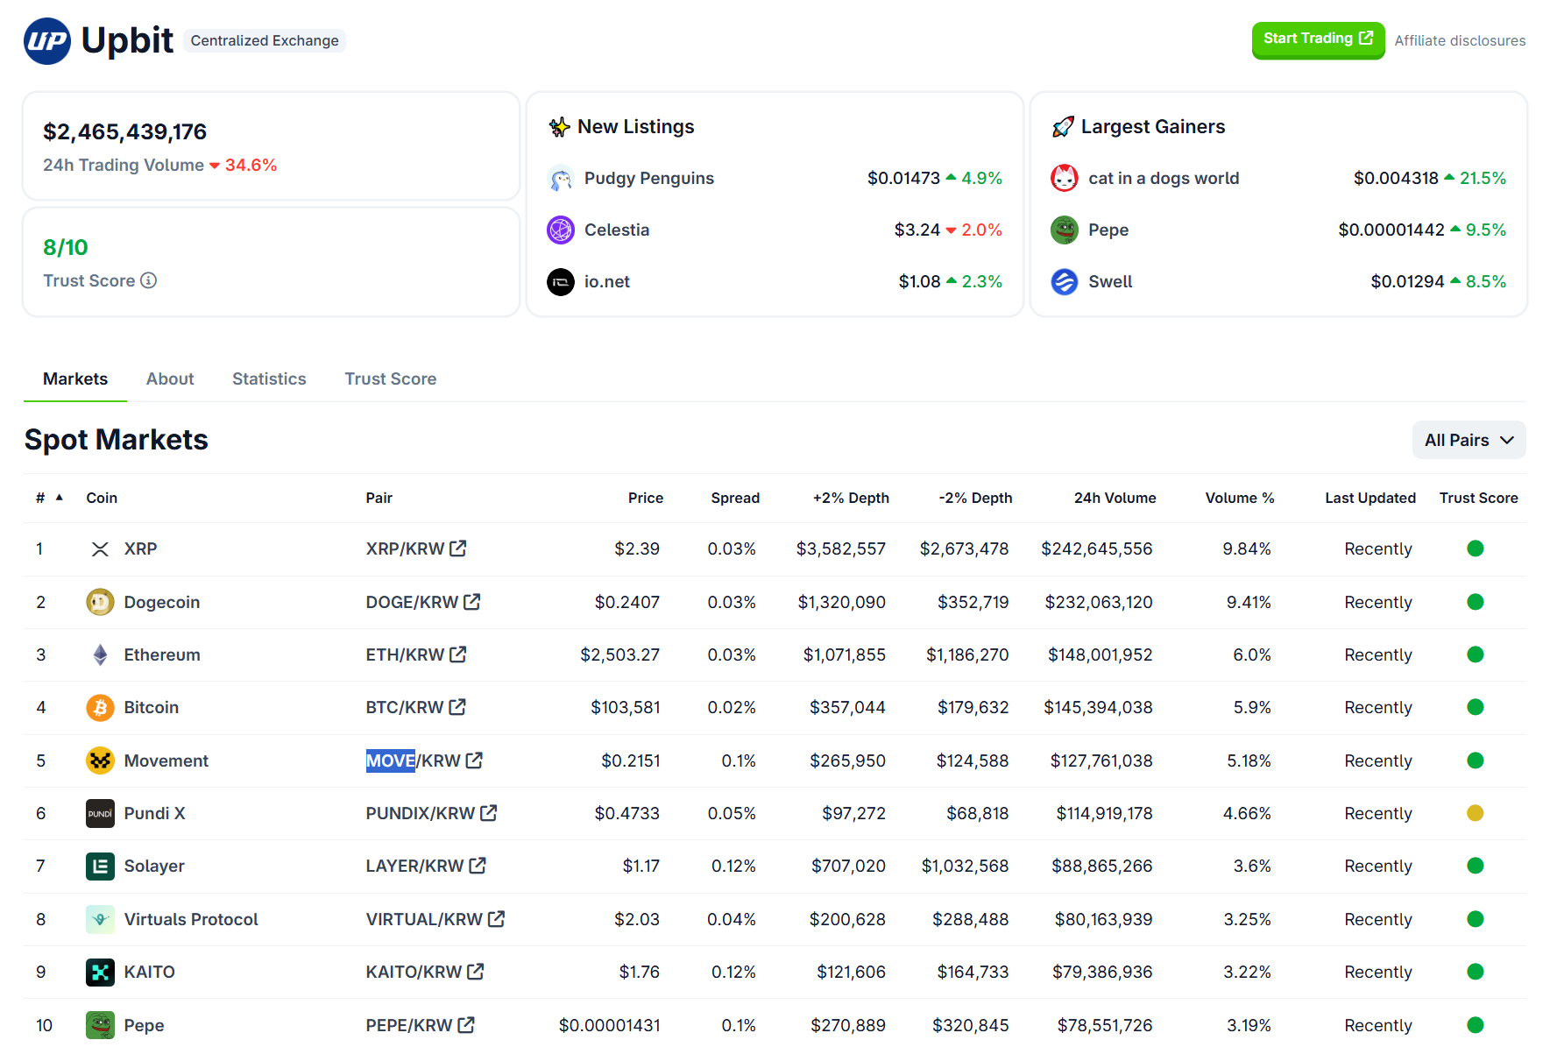Click the Centralized Exchange badge
1550x1047 pixels.
(265, 41)
